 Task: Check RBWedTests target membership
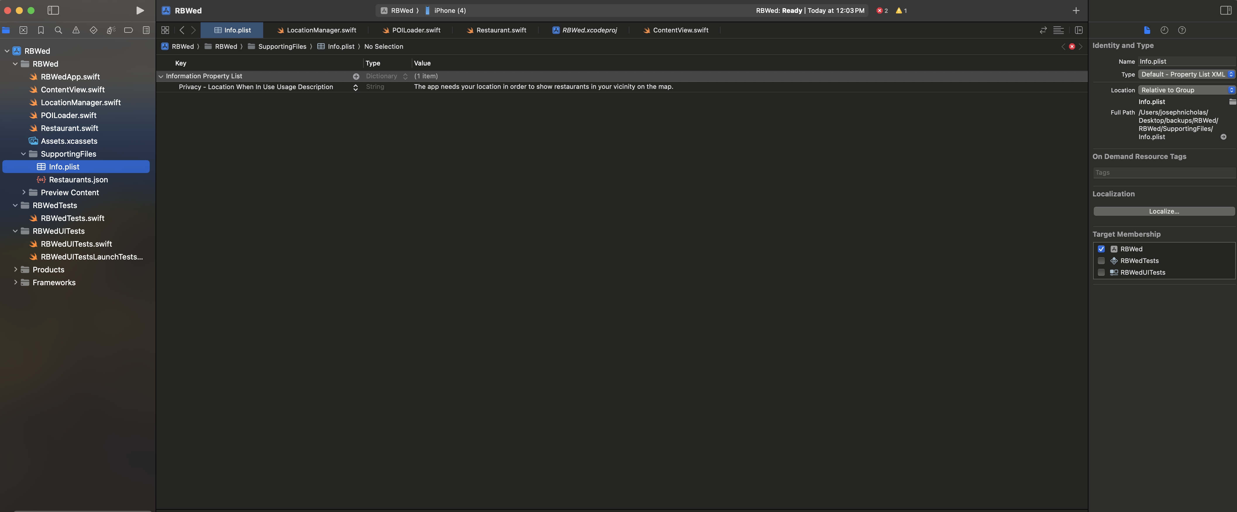pos(1101,261)
